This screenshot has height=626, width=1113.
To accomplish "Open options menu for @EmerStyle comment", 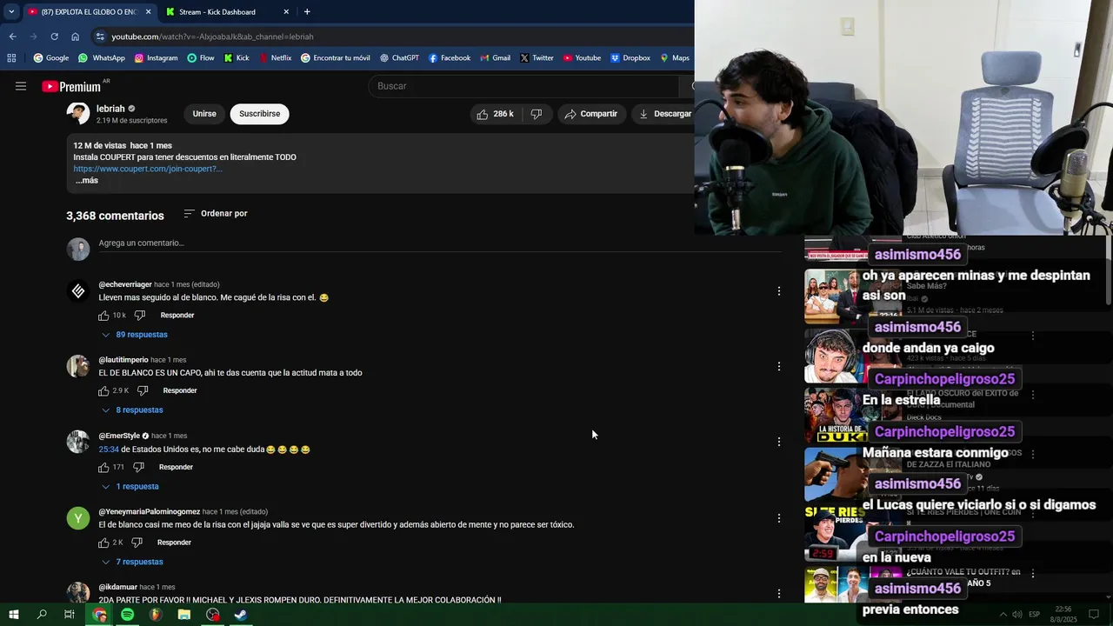I will click(779, 442).
